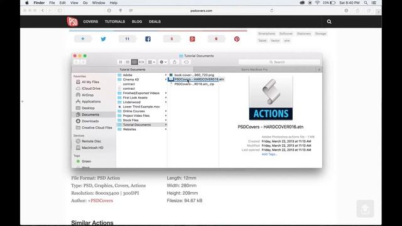Share page via Facebook icon
This screenshot has height=226, width=402.
(148, 39)
